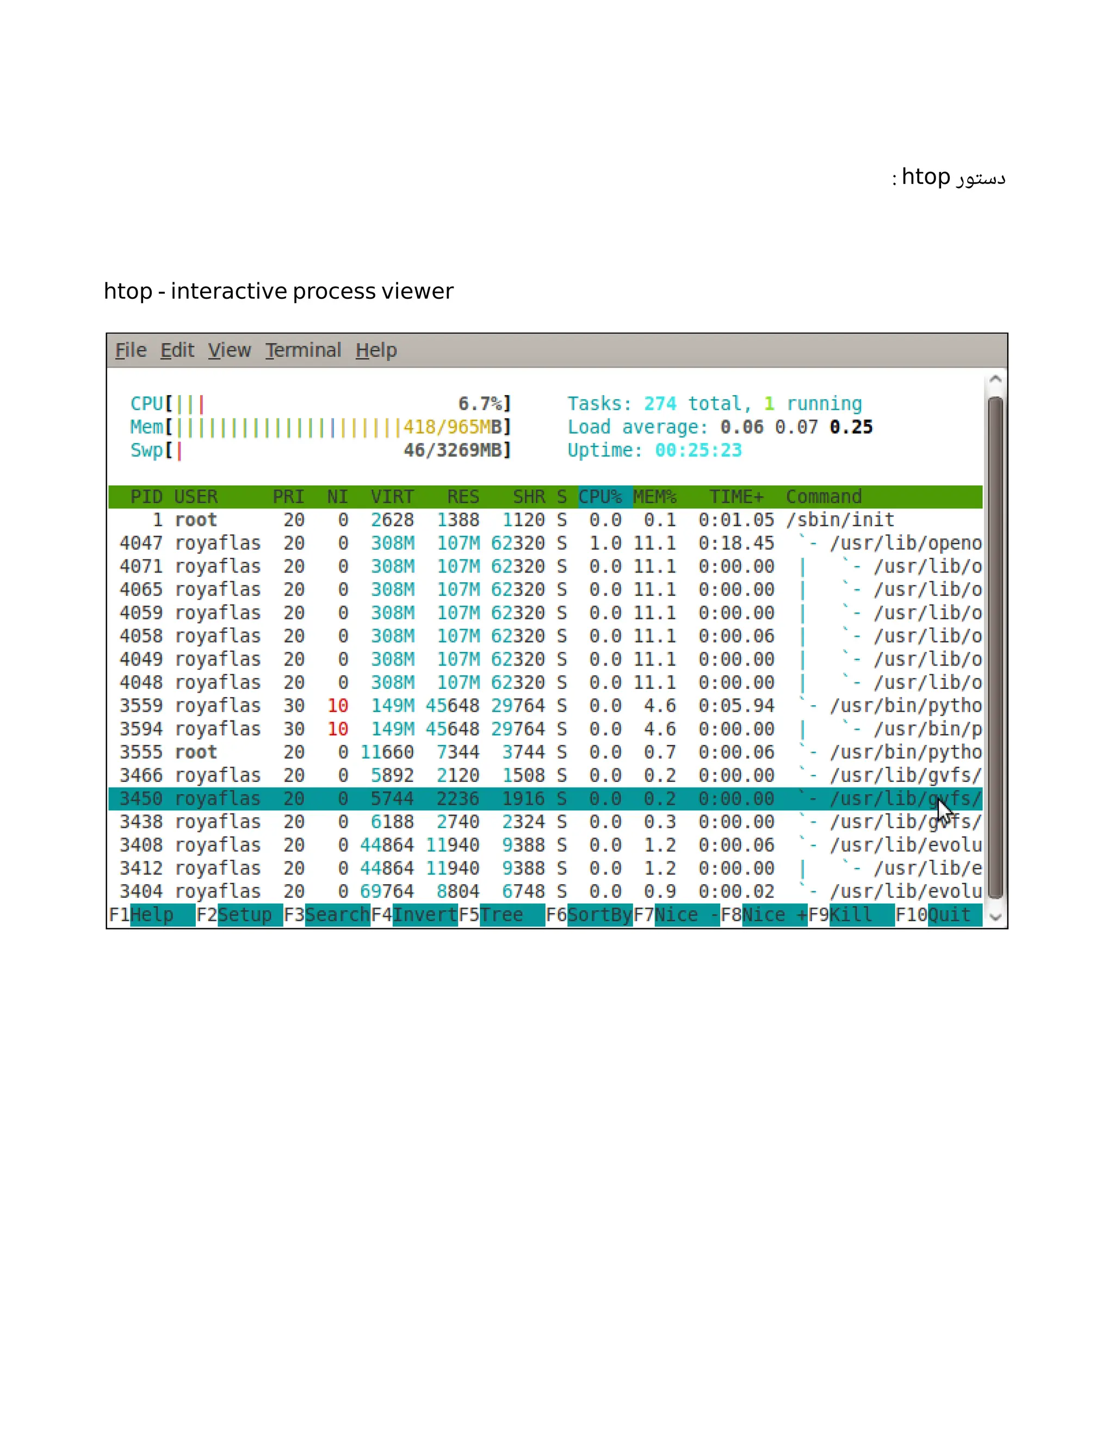Click the Command column header
The image size is (1114, 1442).
point(824,496)
